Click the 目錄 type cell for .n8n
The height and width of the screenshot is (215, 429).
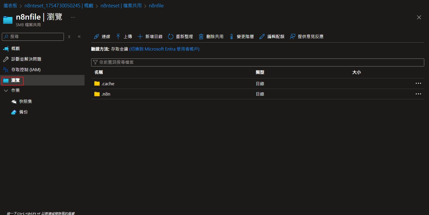[x=260, y=94]
